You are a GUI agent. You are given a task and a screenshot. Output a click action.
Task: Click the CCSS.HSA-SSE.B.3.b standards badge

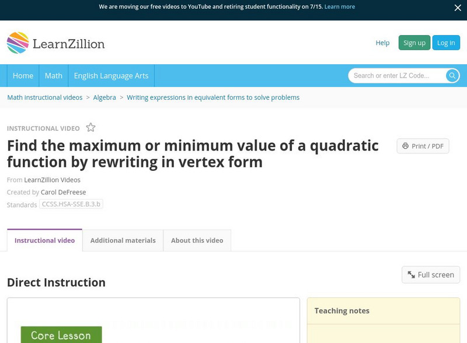pos(71,205)
